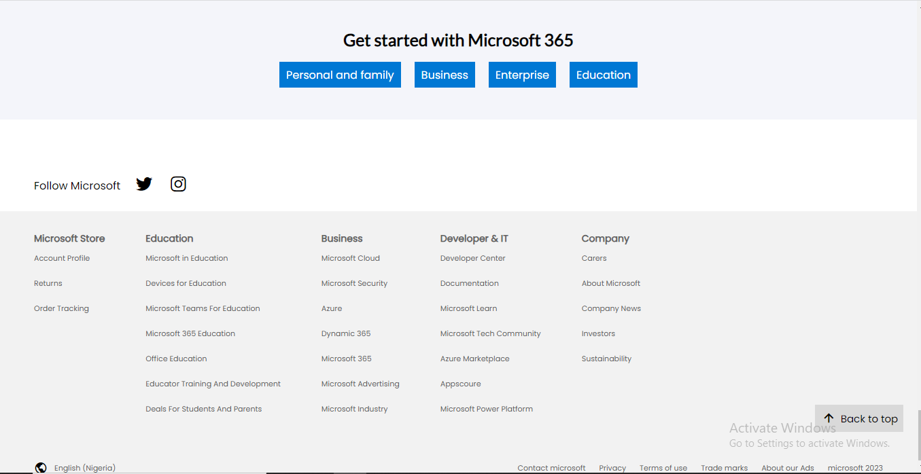Click the Microsoft Store column heading
Screen dimensions: 921x474
[x=69, y=238]
